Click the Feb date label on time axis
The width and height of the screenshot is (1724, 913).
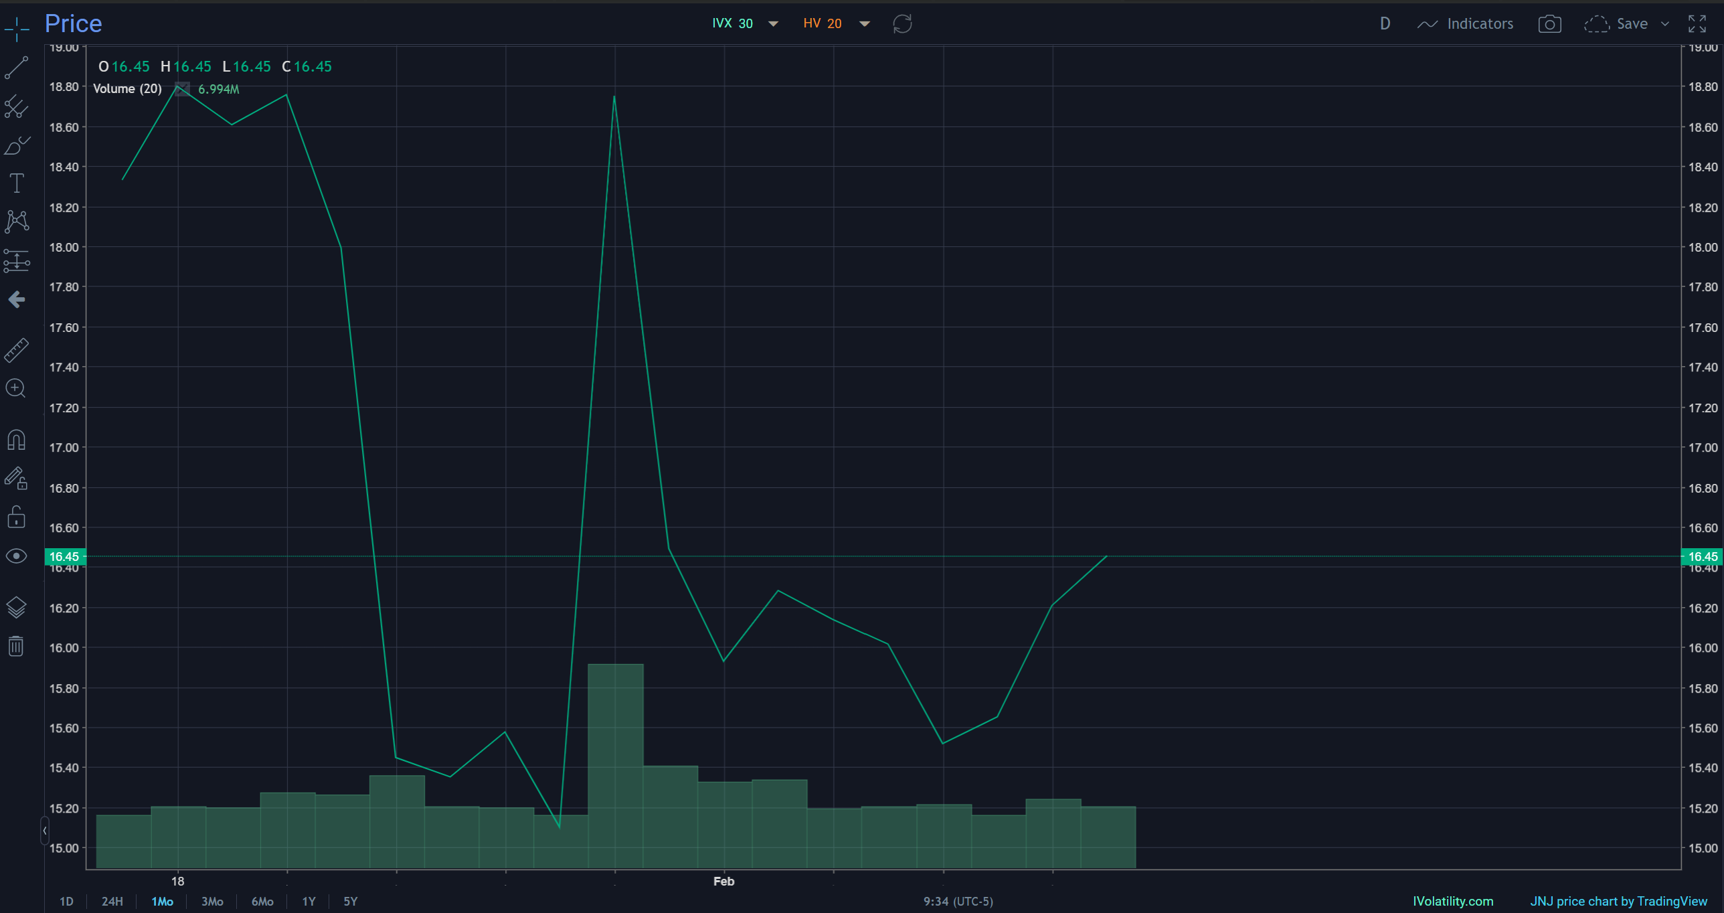(x=723, y=881)
